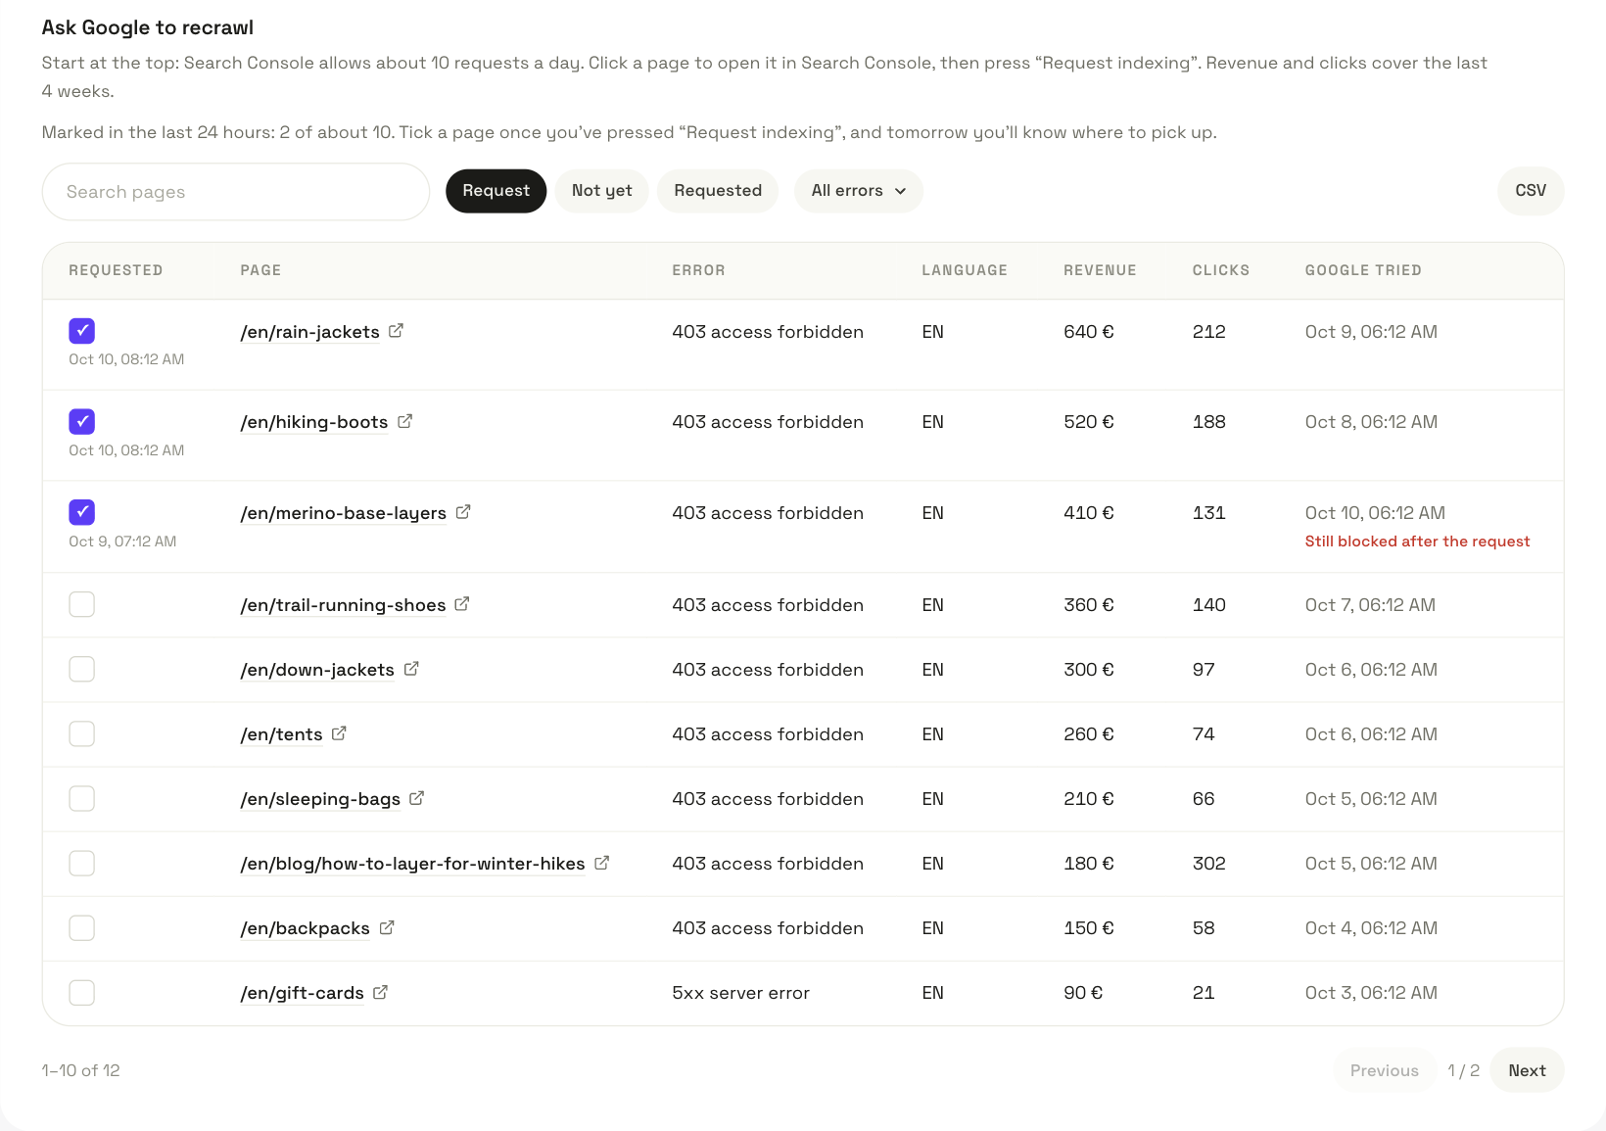Screen dimensions: 1606x1131
Task: Select the "5xx server error" cell
Action: pos(741,993)
